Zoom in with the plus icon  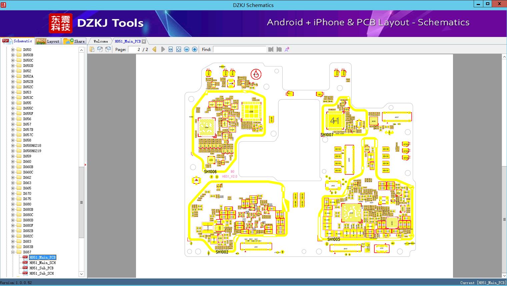195,49
